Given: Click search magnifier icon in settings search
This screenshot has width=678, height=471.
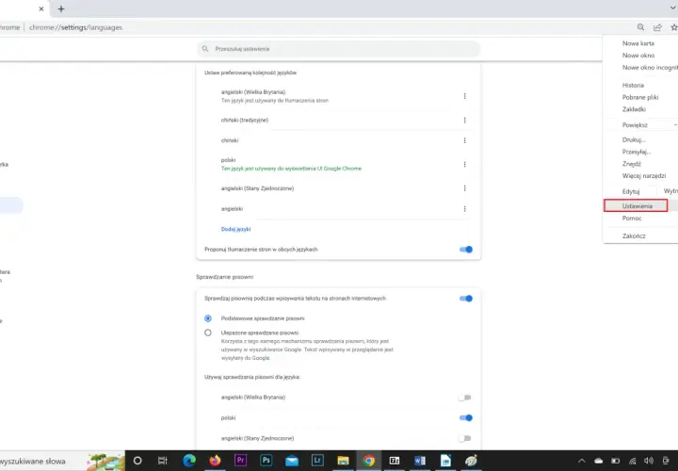Looking at the screenshot, I should click(x=205, y=49).
